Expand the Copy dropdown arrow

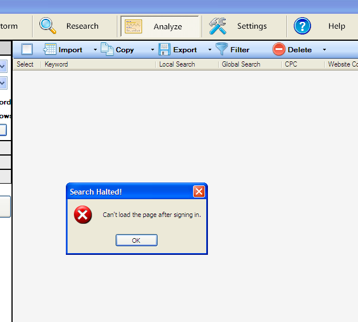coord(152,50)
